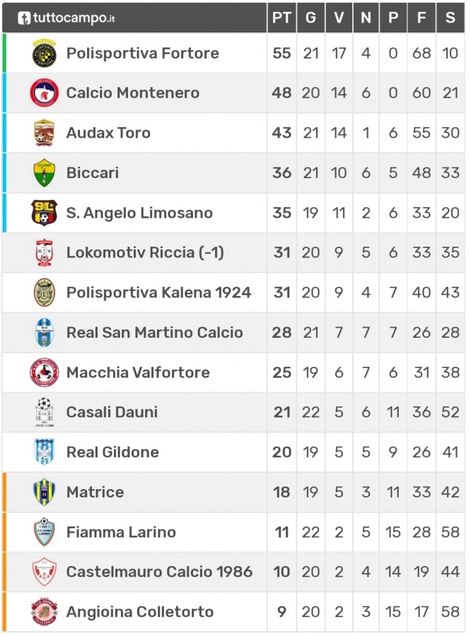471x636 pixels.
Task: Click the Biccari green shield crest
Action: [x=44, y=173]
